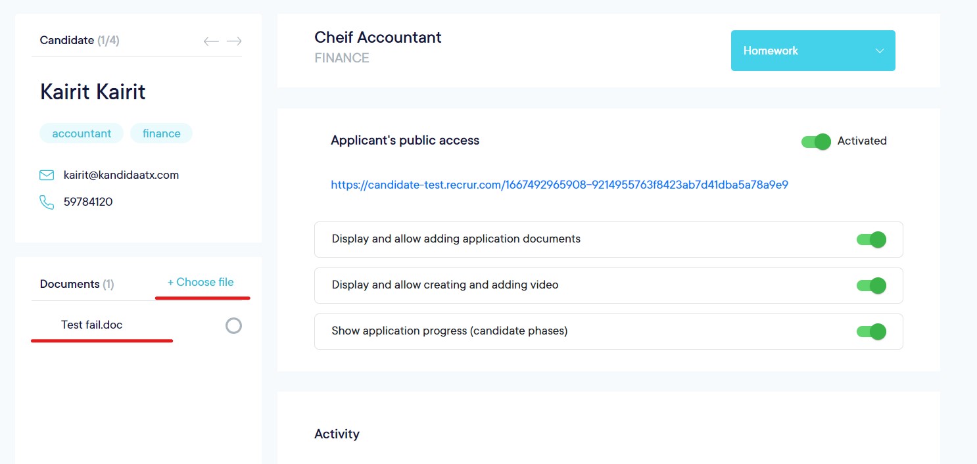
Task: Open the Test fail.doc document
Action: pyautogui.click(x=92, y=325)
